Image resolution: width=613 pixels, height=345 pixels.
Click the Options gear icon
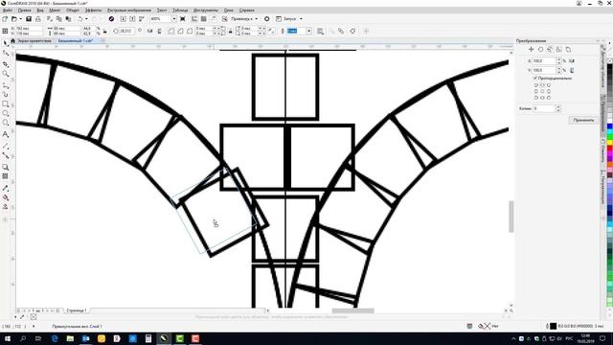coord(266,19)
